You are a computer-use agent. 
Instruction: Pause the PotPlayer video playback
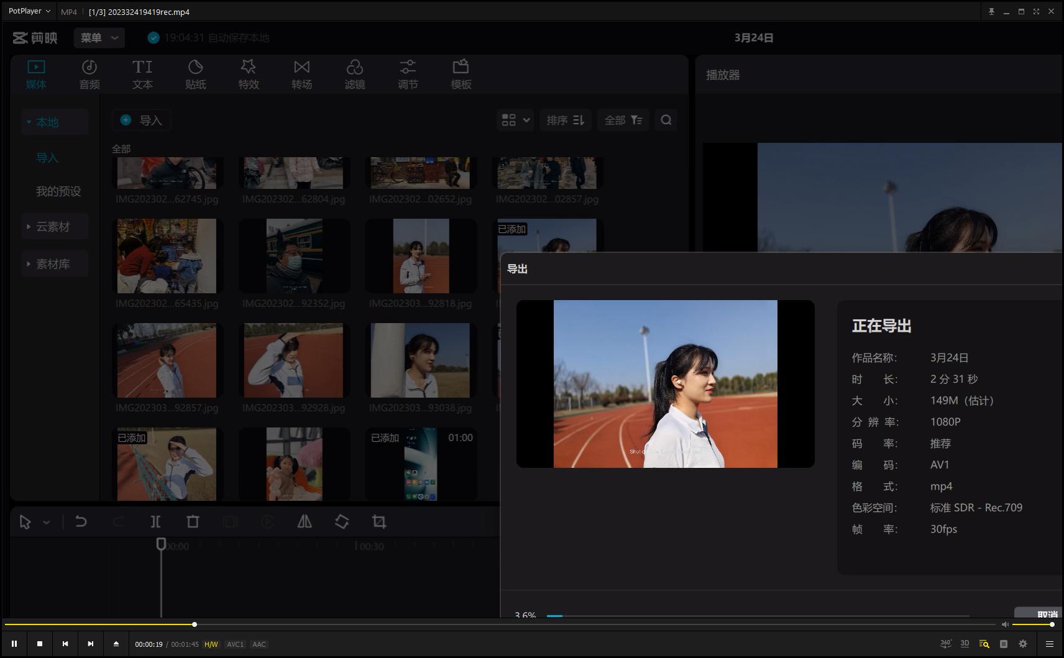pyautogui.click(x=14, y=644)
